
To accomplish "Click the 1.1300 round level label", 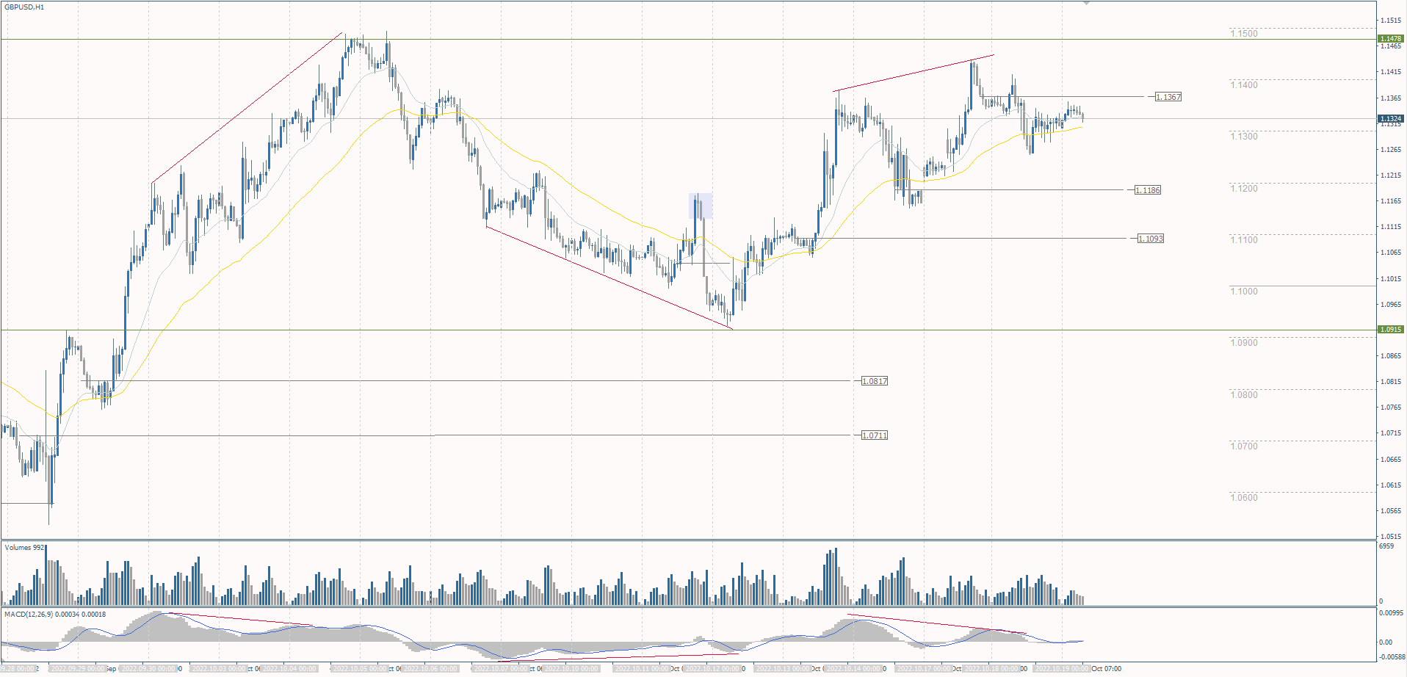I will click(1244, 137).
